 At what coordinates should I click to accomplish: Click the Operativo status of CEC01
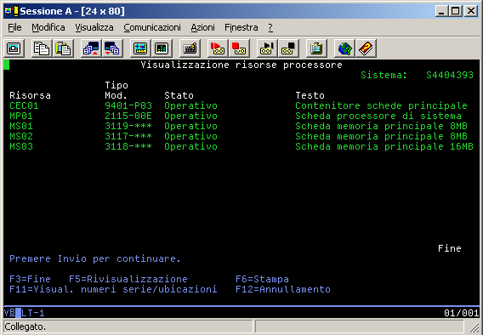pyautogui.click(x=191, y=105)
